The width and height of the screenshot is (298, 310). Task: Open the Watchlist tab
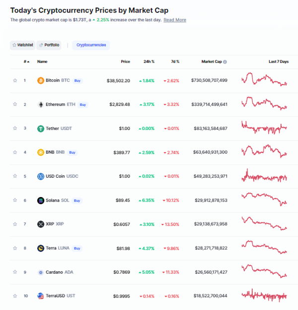pos(23,45)
